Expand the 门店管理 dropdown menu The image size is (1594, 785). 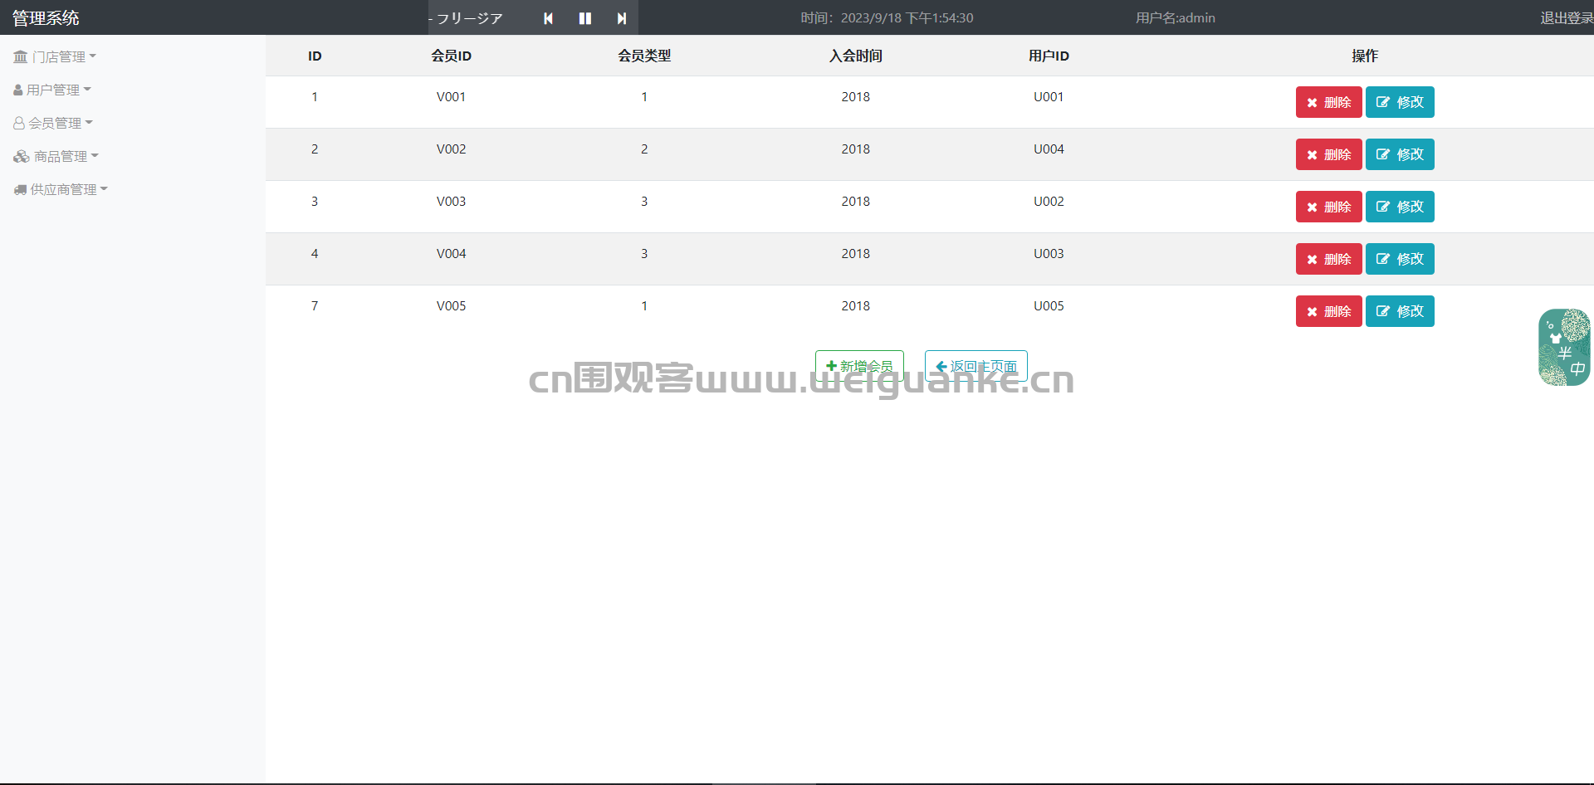[55, 56]
